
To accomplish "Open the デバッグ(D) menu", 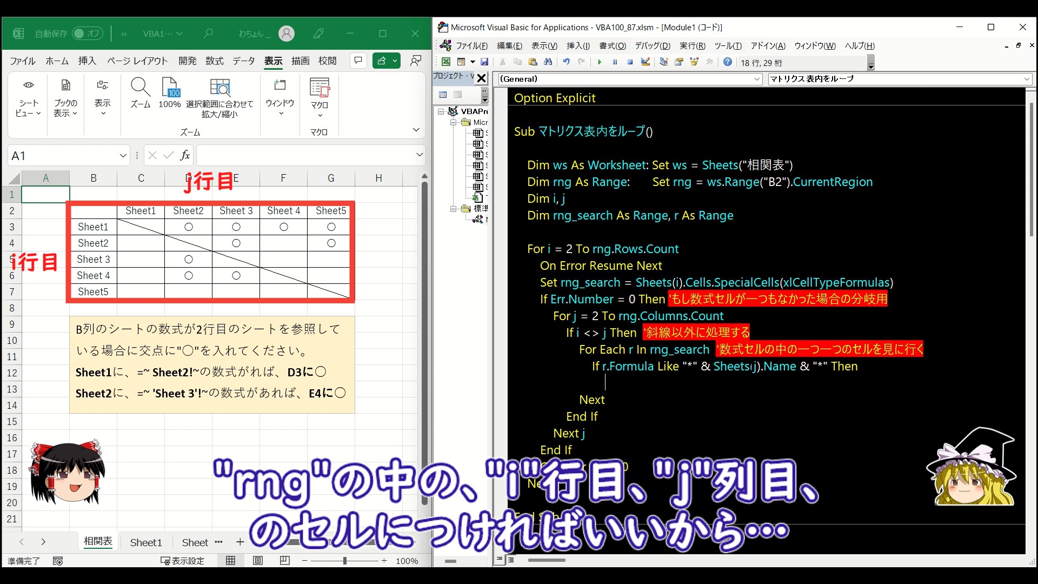I will 652,46.
